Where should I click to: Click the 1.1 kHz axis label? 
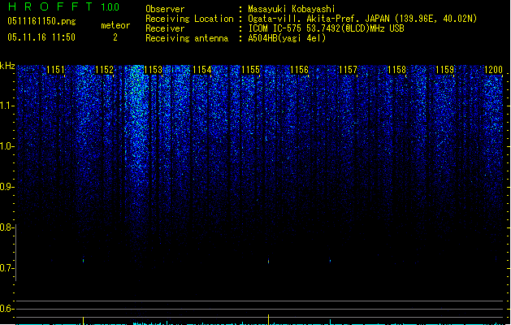7,106
